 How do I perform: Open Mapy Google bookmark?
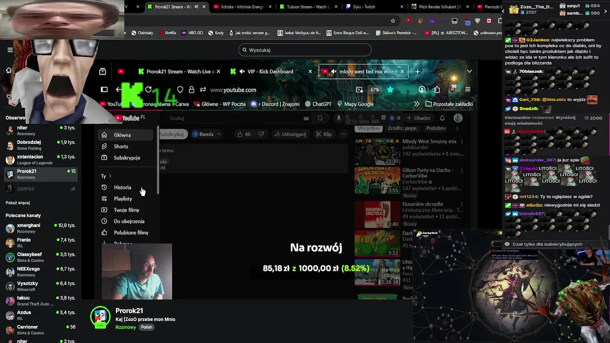click(x=355, y=104)
